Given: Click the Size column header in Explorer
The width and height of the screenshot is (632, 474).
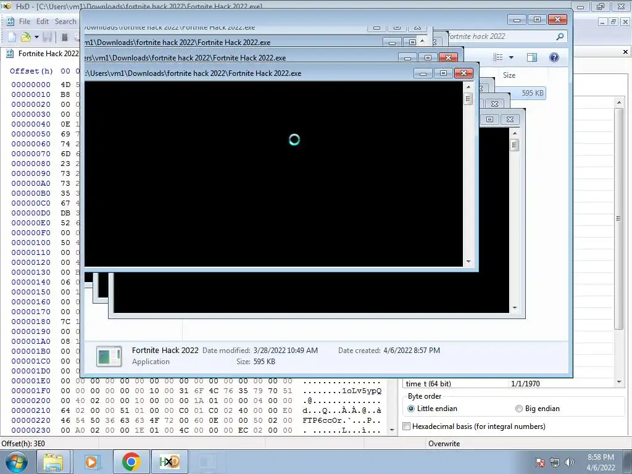Looking at the screenshot, I should click(509, 75).
